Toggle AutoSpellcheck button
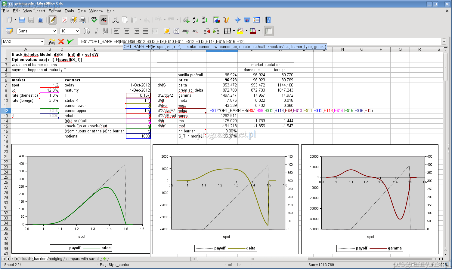 (x=104, y=20)
